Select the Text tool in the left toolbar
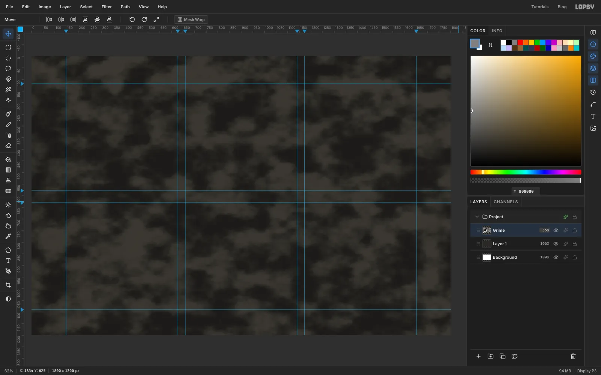Viewport: 601px width, 375px height. [8, 261]
